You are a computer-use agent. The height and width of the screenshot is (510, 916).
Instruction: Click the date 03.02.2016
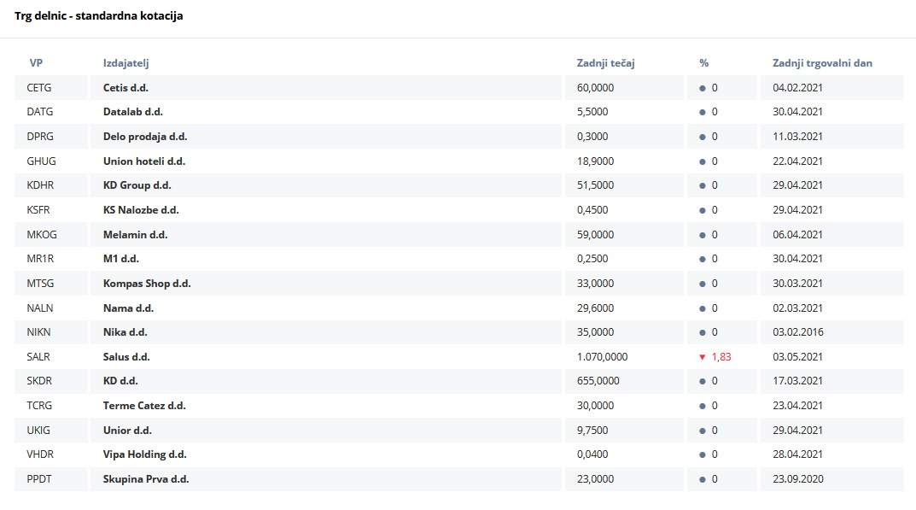(798, 332)
